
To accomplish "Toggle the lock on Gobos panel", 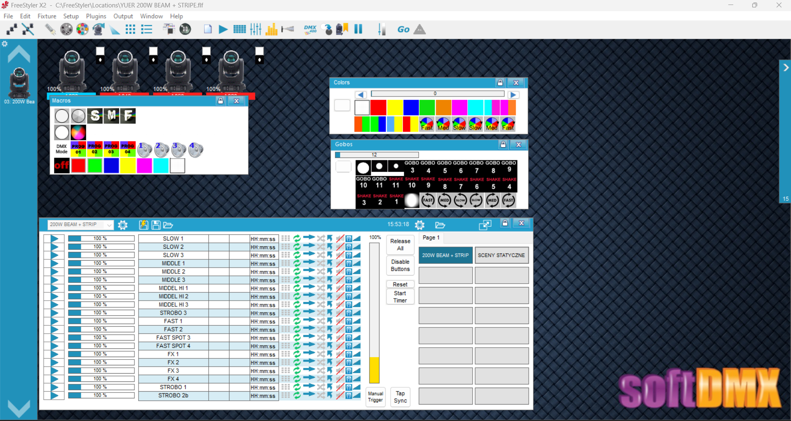I will point(503,144).
